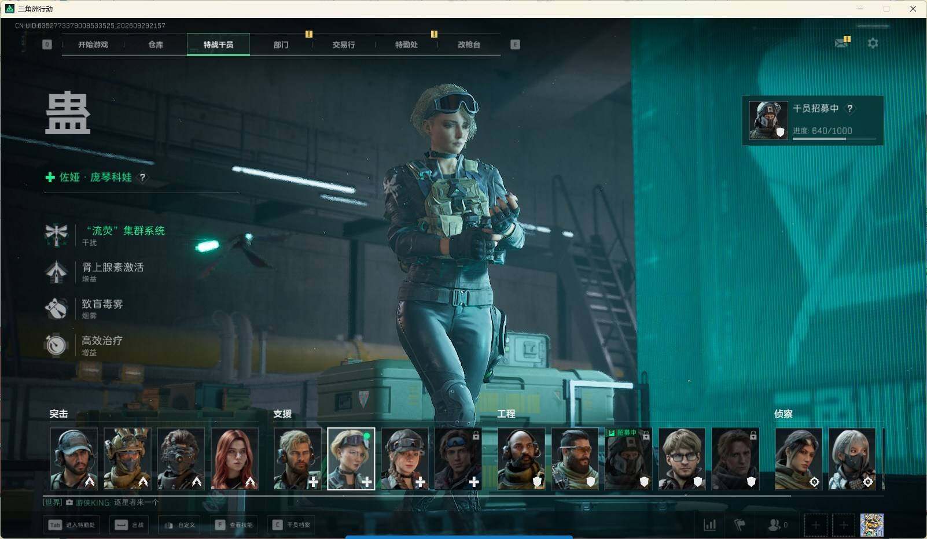Click the 进入特勤处 button
This screenshot has width=927, height=539.
(72, 525)
